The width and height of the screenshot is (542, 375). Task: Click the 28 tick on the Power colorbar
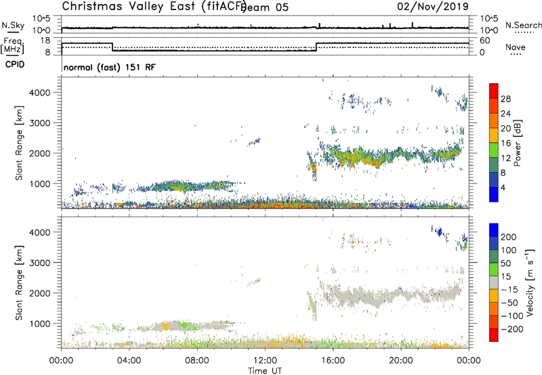pos(505,99)
